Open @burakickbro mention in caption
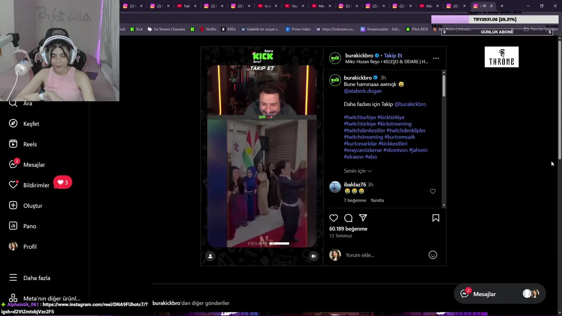Image resolution: width=562 pixels, height=316 pixels. click(x=410, y=104)
